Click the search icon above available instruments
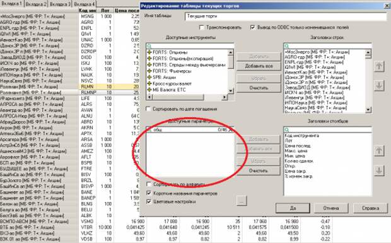391x243 pixels. 149,46
